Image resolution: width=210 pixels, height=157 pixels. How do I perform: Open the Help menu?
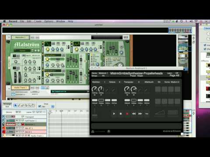pos(70,21)
